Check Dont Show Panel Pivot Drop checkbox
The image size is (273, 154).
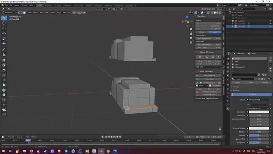coord(196,98)
